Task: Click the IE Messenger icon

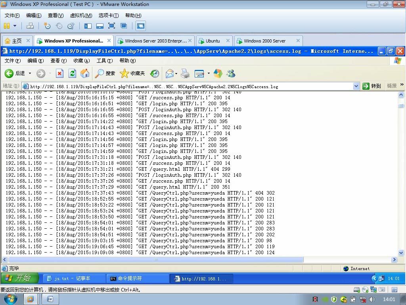Action: [231, 73]
